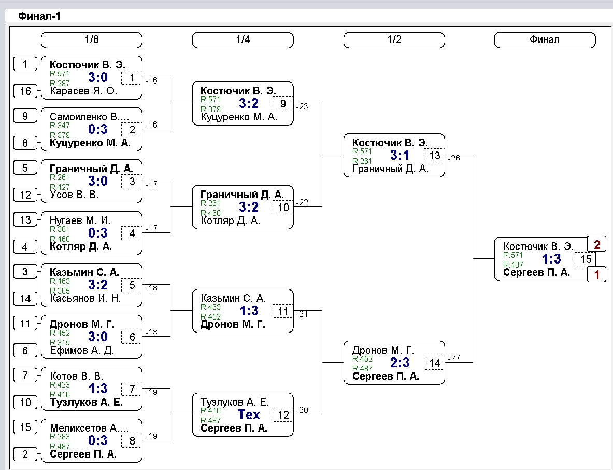This screenshot has height=470, width=613.
Task: Click Касьянов И. Н. player name
Action: (x=85, y=299)
